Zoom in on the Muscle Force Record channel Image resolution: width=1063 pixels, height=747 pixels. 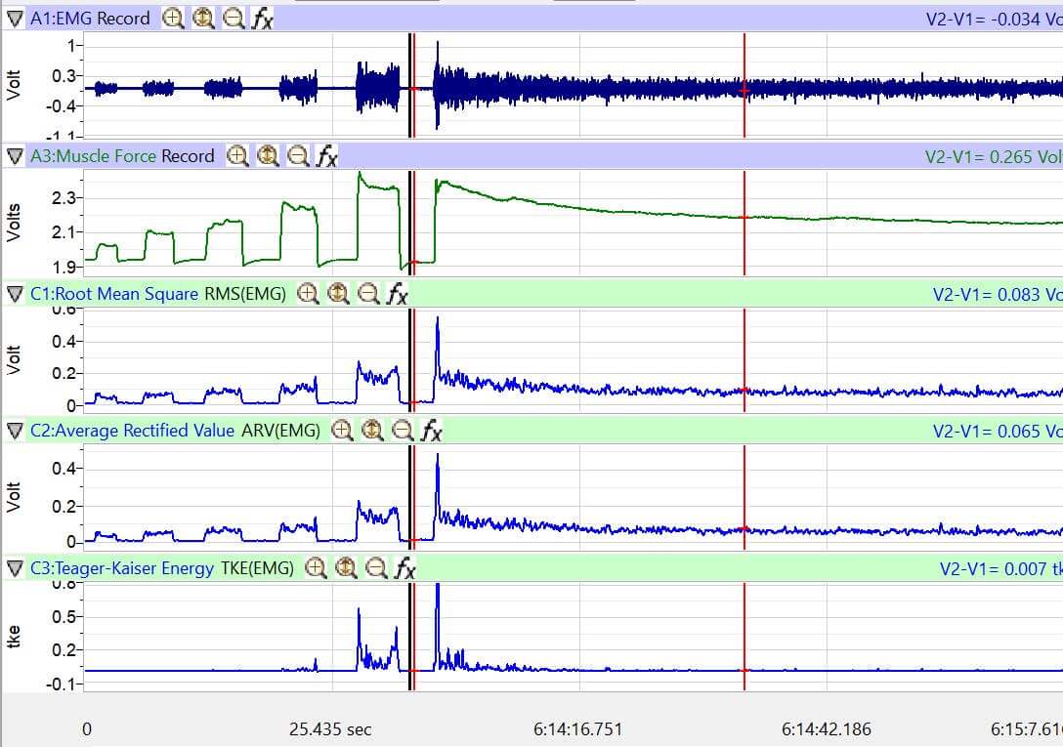click(x=235, y=157)
